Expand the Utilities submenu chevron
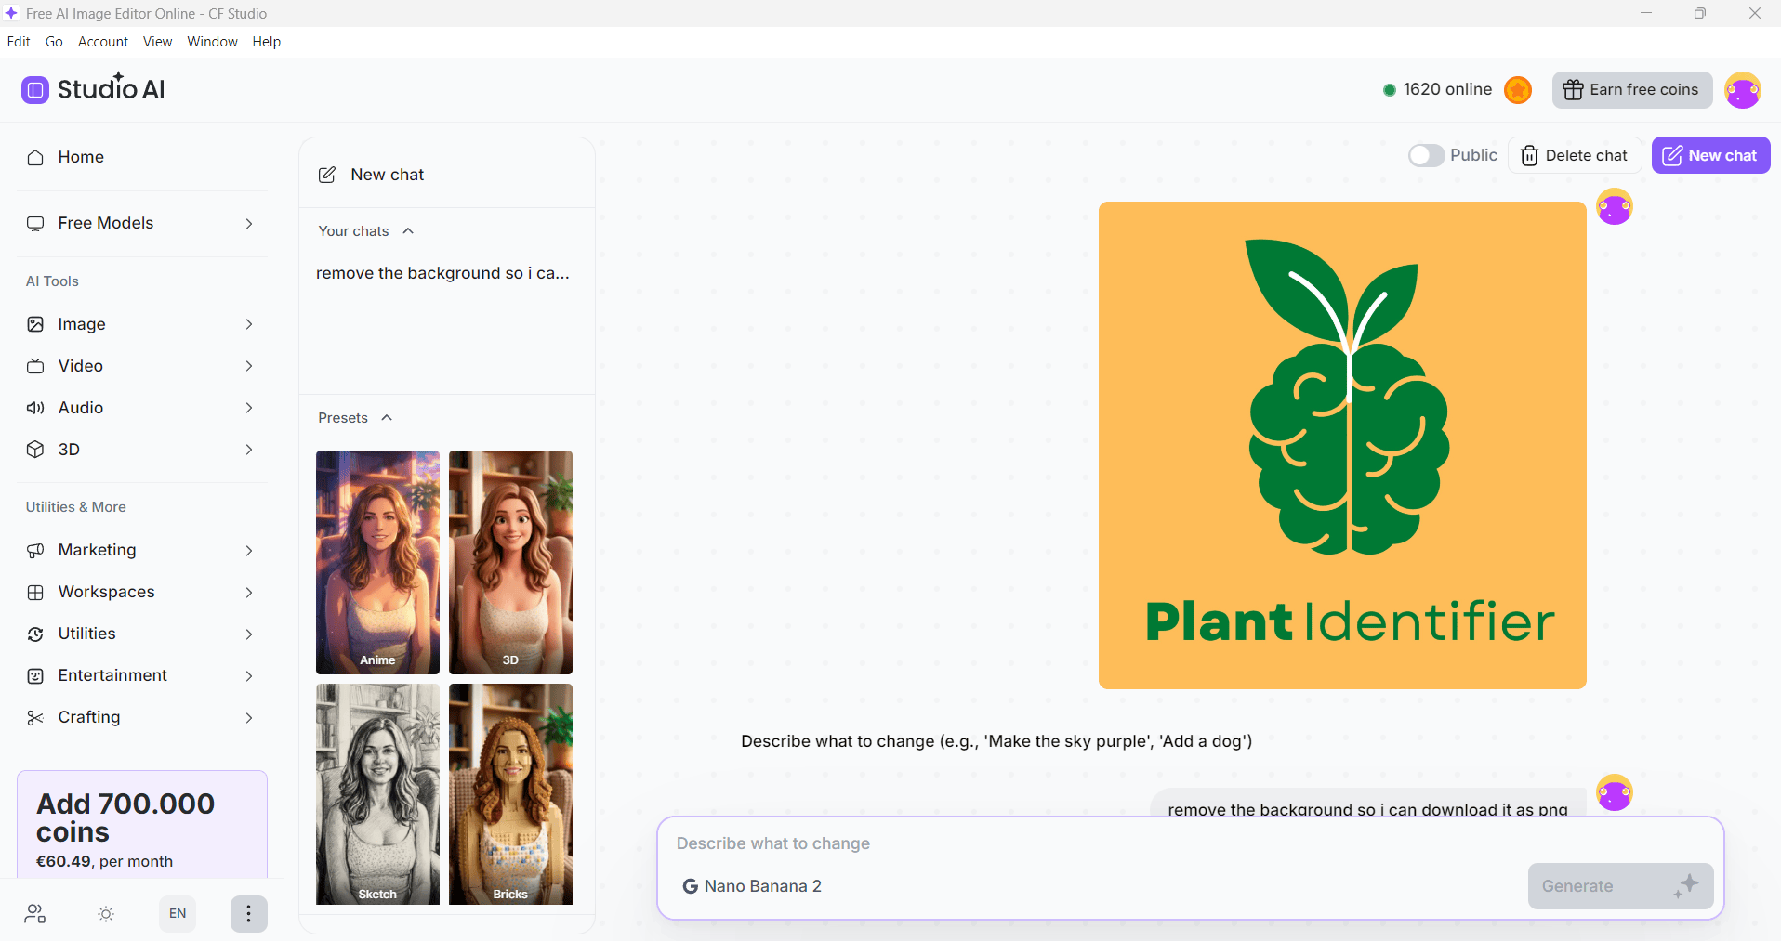Viewport: 1781px width, 941px height. 249,634
